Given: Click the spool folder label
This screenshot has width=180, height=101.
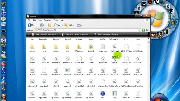Looking at the screenshot, I should click(126, 39).
